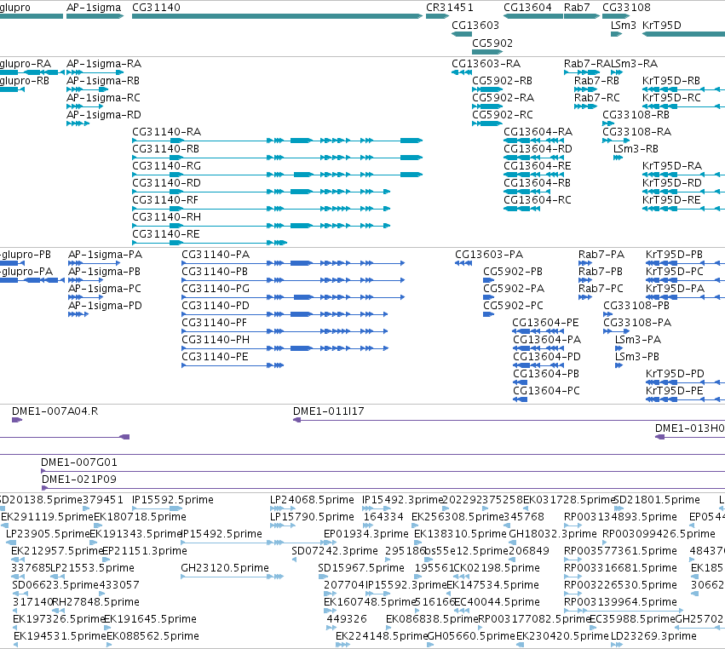Click the AP-1sigma gene label

pos(94,8)
